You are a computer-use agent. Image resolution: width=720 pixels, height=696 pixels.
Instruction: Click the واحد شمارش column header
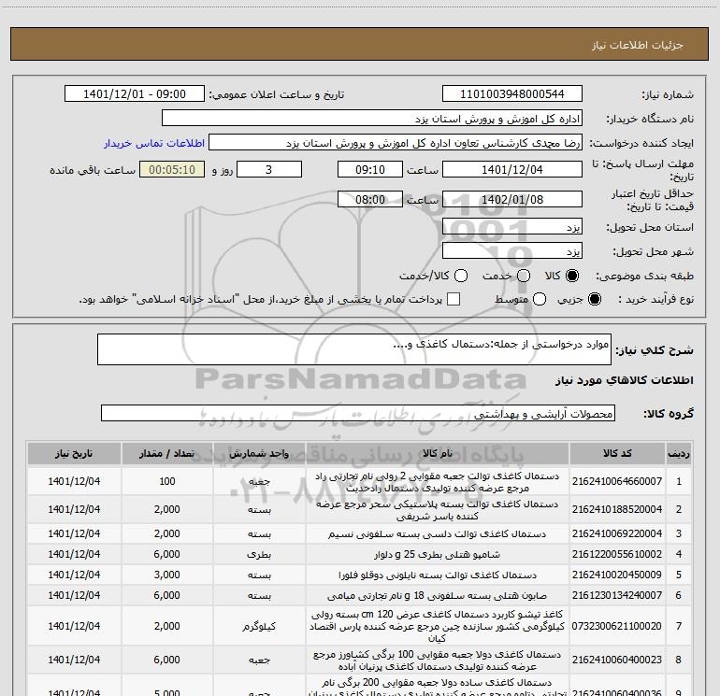click(259, 453)
